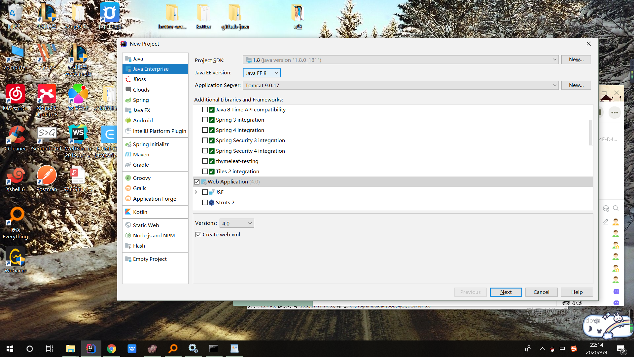
Task: Click Next in the New Project dialog
Action: point(506,292)
